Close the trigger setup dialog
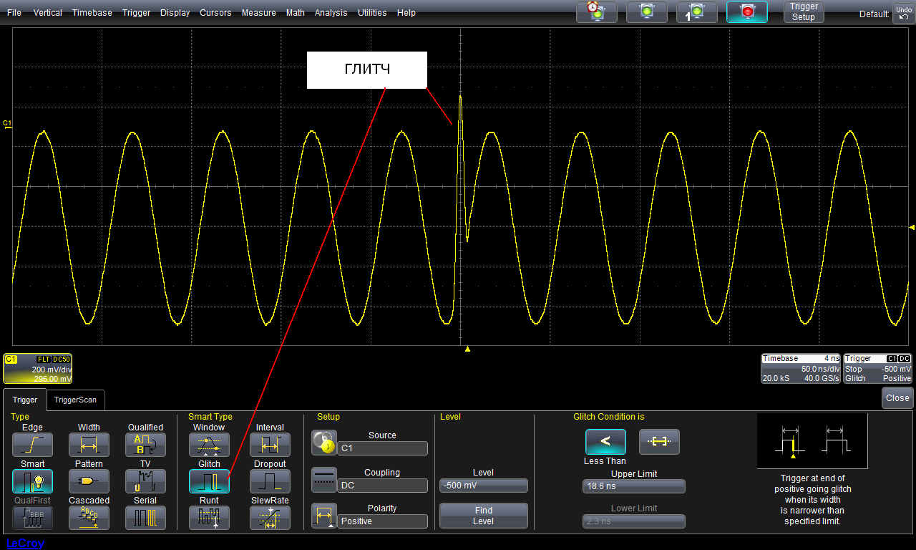The height and width of the screenshot is (550, 916). 897,398
